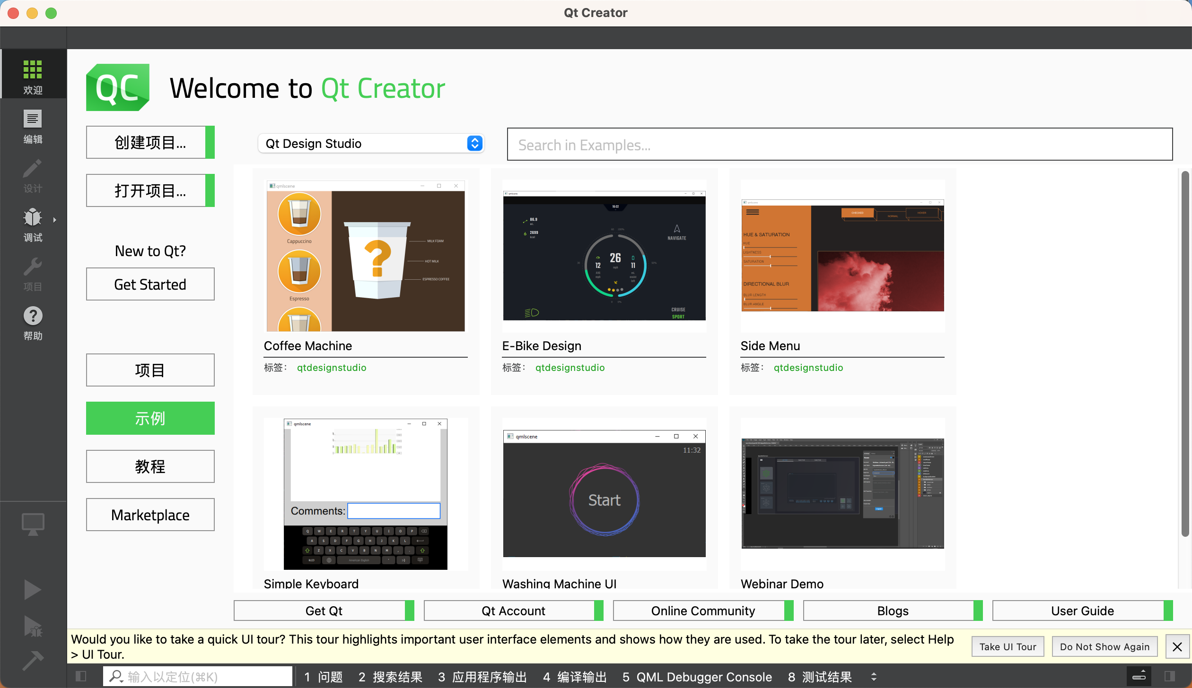Open the Coffee Machine example thumbnail
Image resolution: width=1192 pixels, height=688 pixels.
366,256
